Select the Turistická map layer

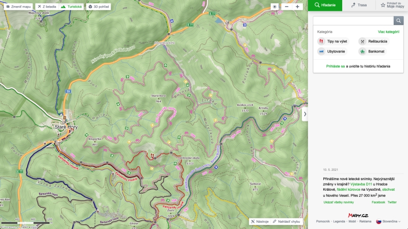click(x=71, y=7)
